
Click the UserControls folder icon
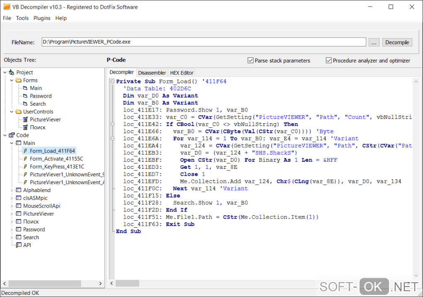(x=19, y=112)
